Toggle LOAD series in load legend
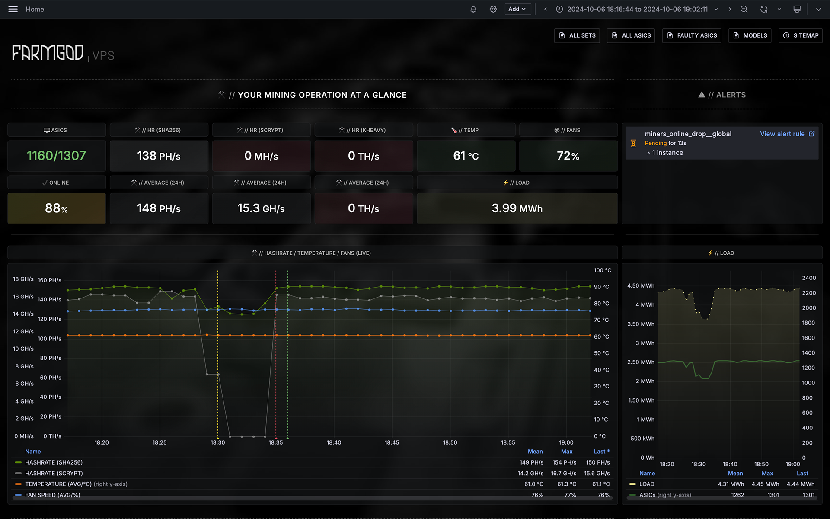Screen dimensions: 830x519 click(x=647, y=484)
